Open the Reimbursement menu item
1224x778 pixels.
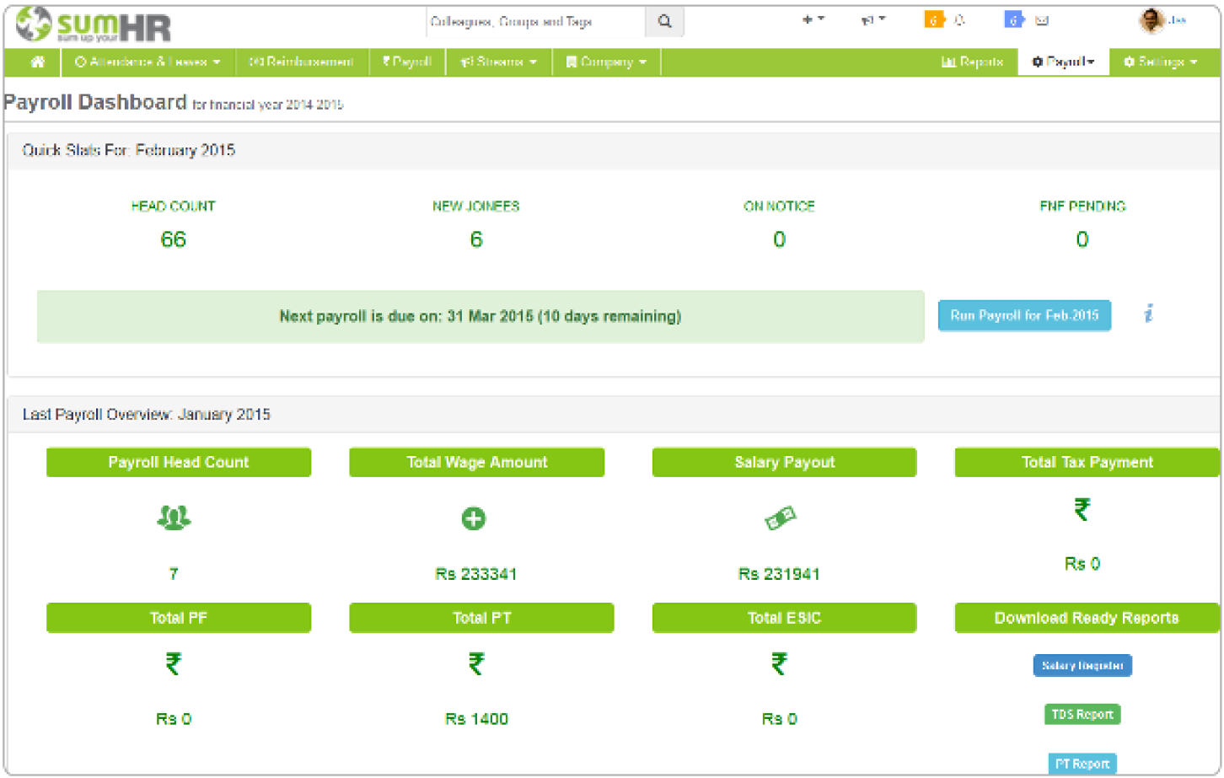pos(302,62)
